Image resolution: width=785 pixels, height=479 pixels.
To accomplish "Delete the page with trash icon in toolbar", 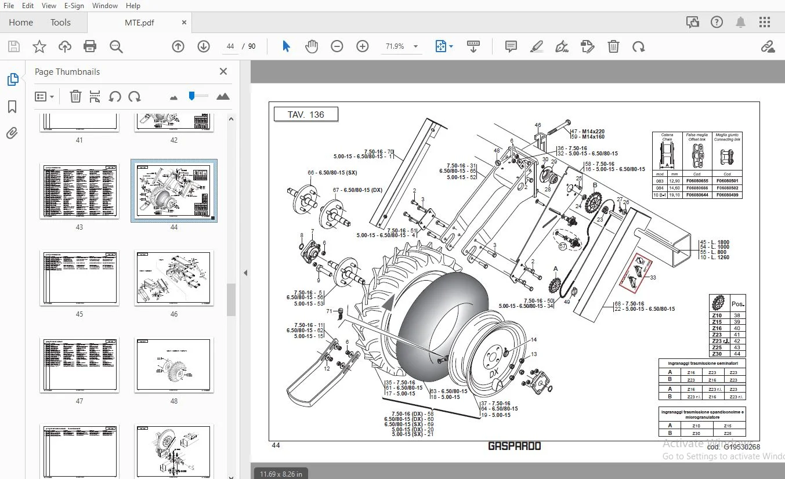I will [613, 46].
